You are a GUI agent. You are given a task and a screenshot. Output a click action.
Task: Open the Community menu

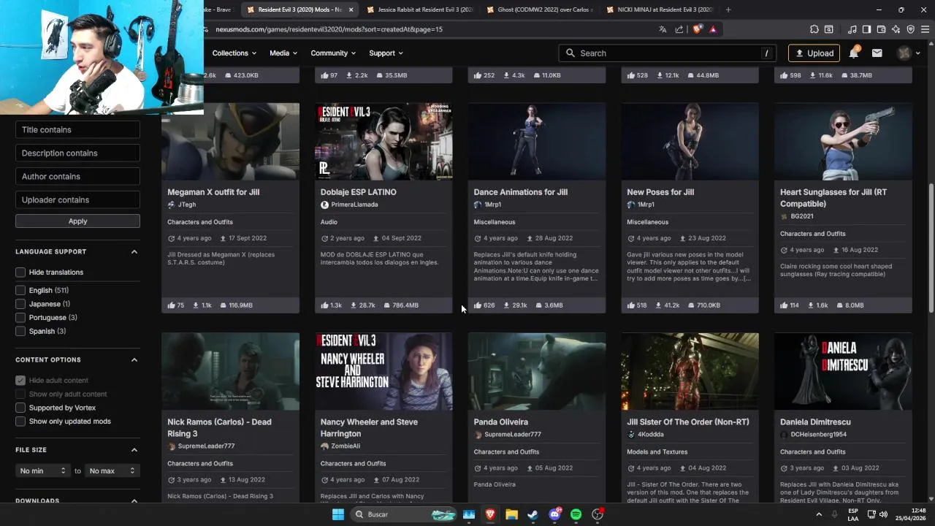pos(333,53)
